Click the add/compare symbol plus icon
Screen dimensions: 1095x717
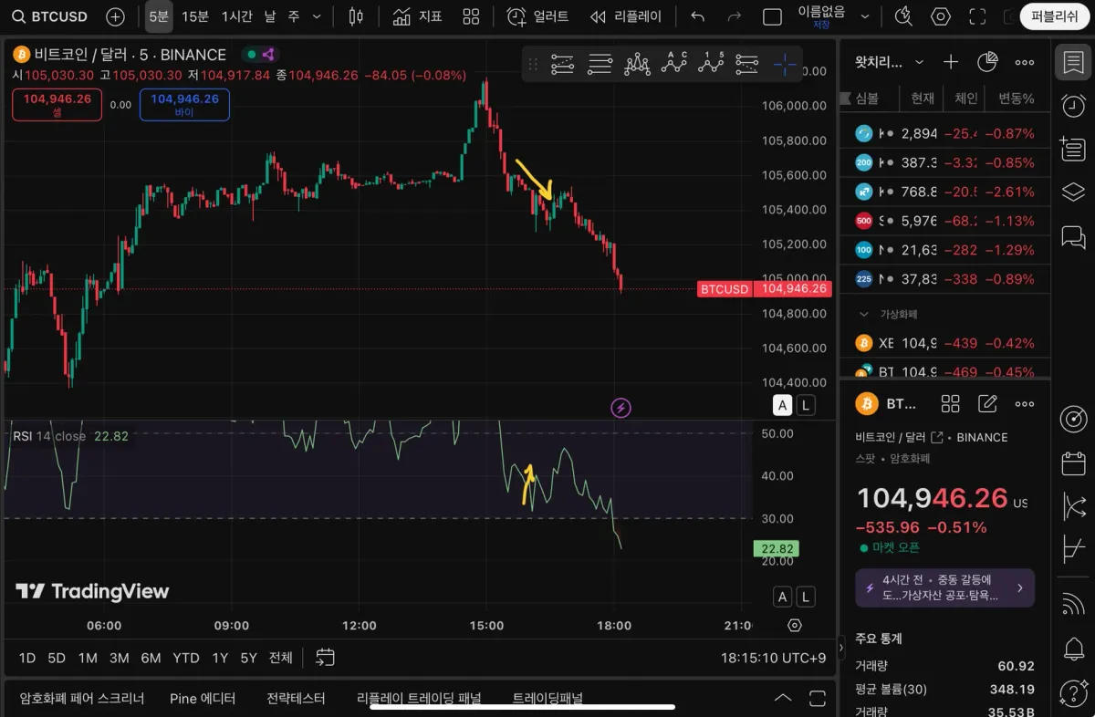(116, 16)
